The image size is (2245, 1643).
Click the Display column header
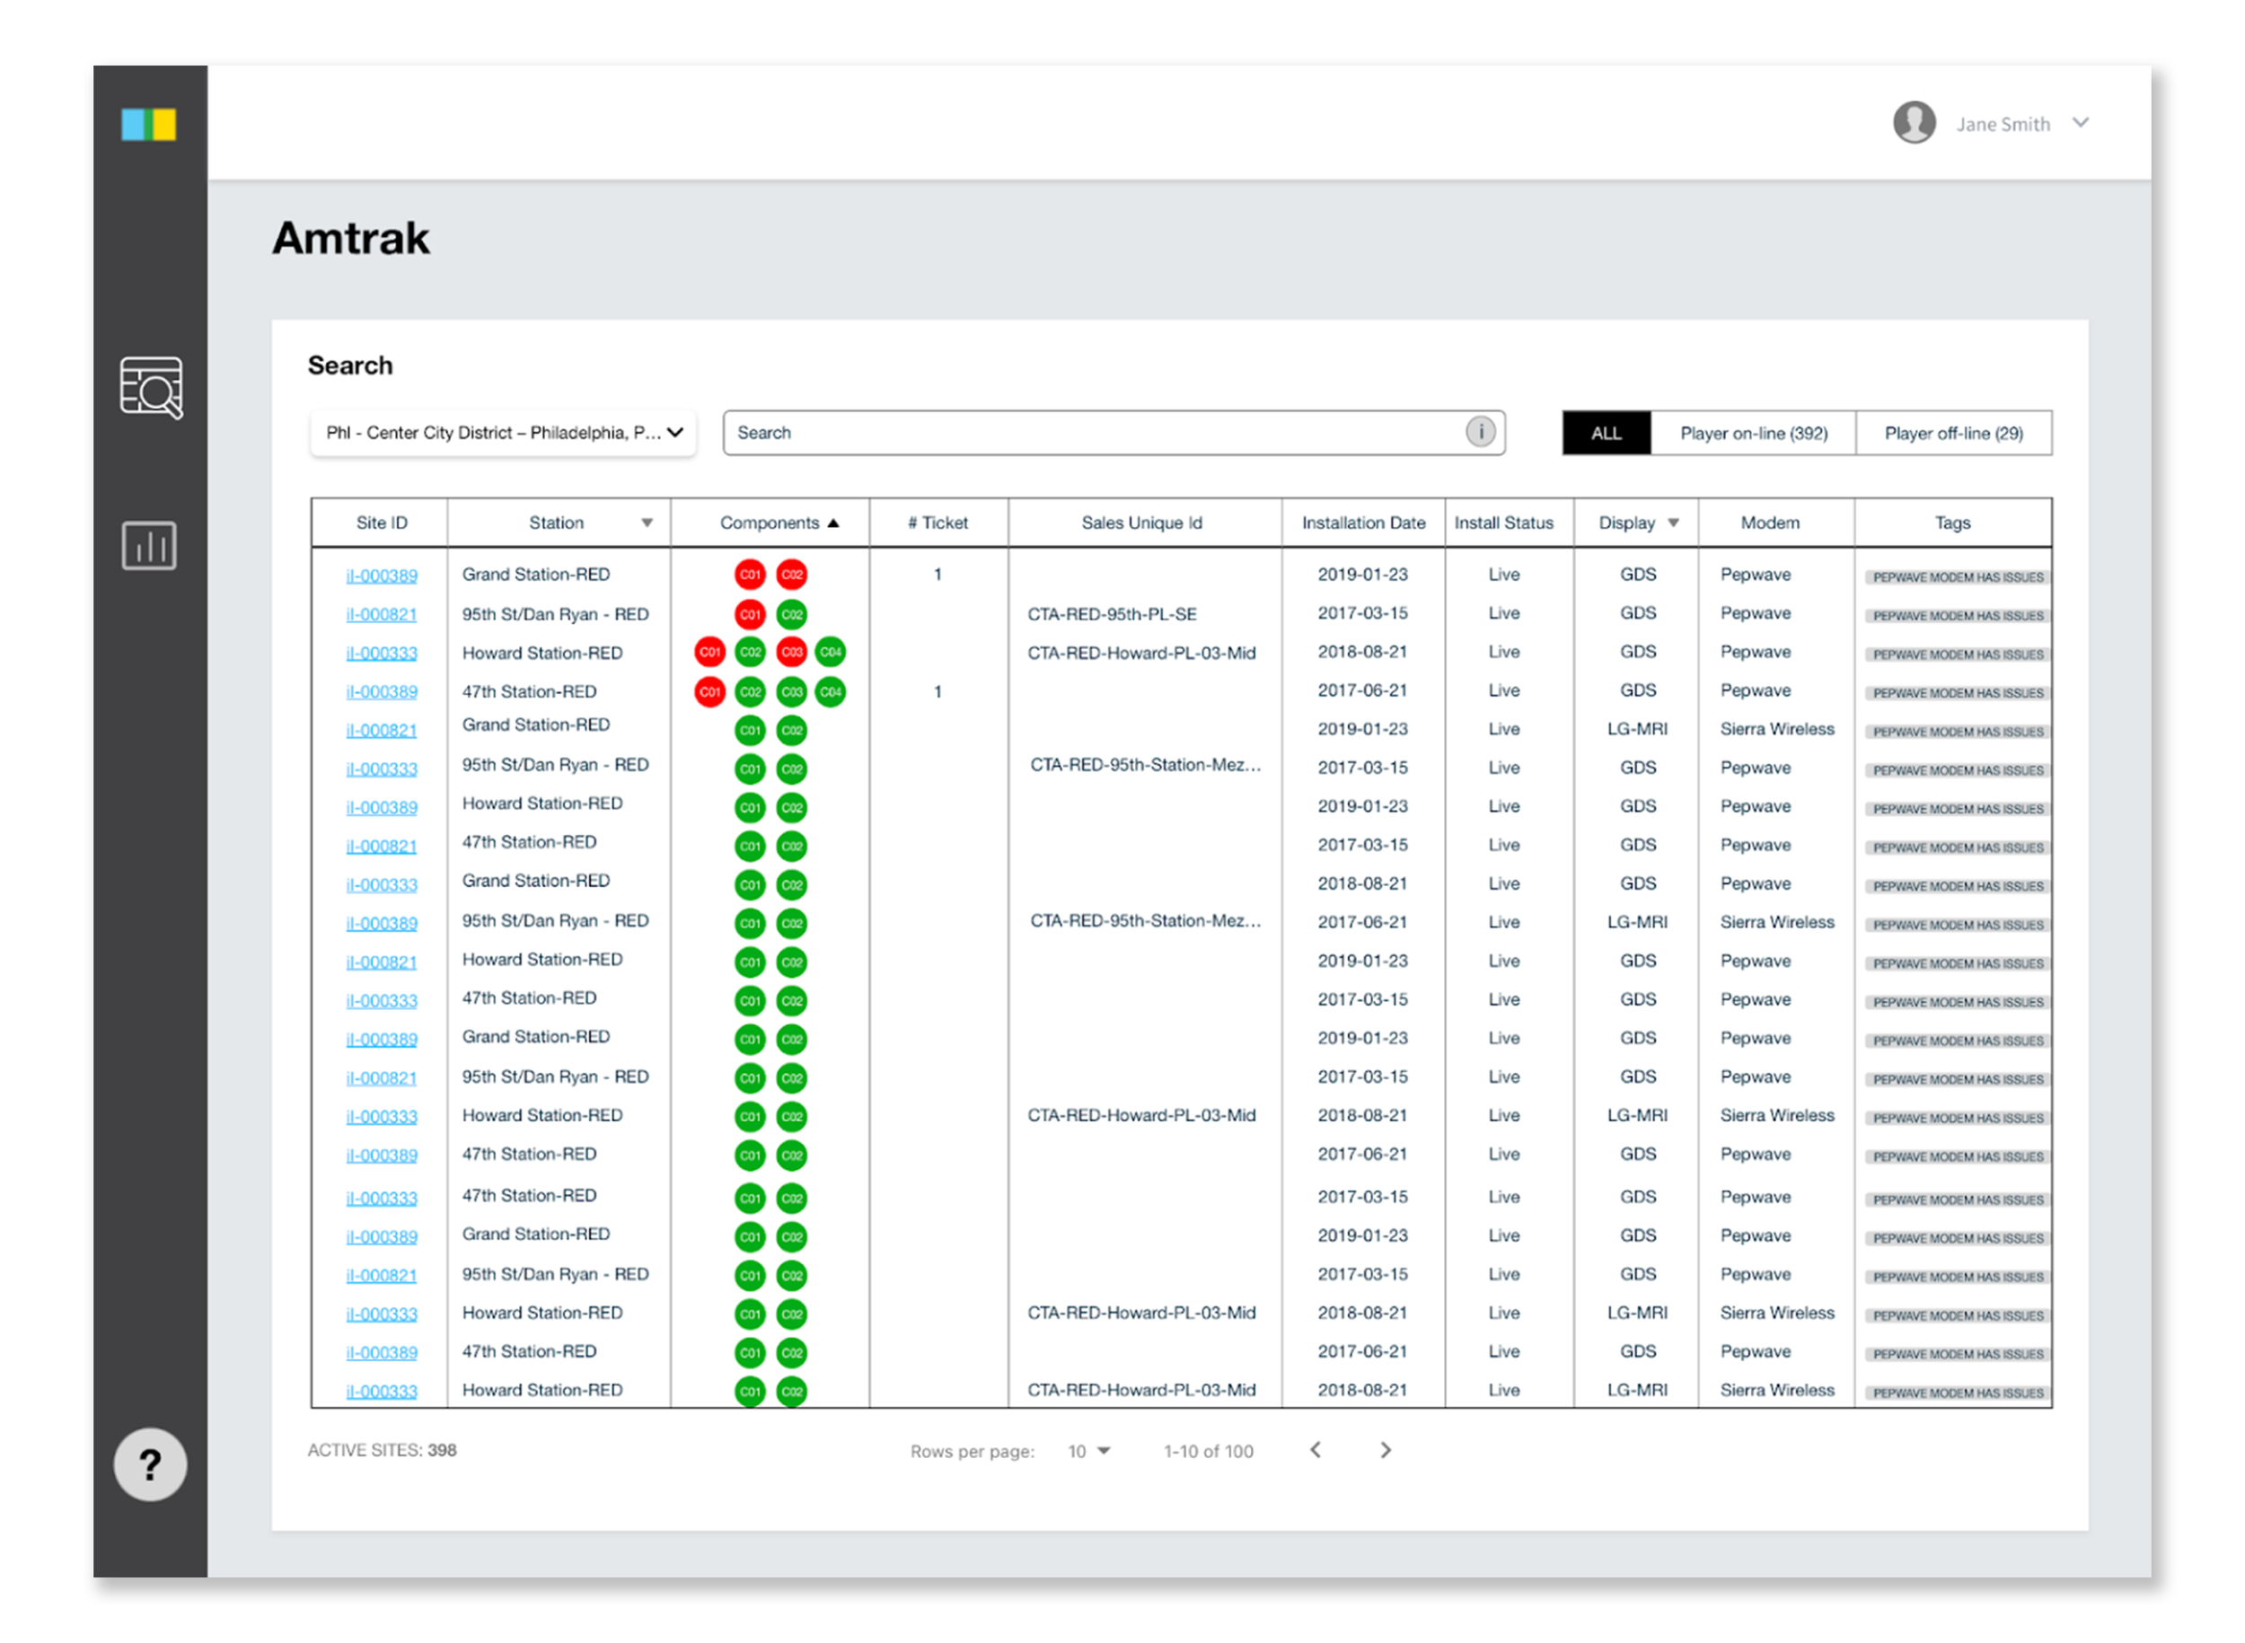tap(1626, 524)
